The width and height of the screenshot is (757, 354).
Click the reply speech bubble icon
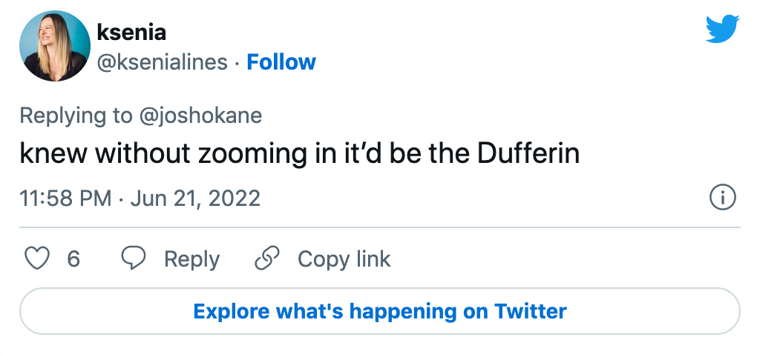[x=133, y=258]
